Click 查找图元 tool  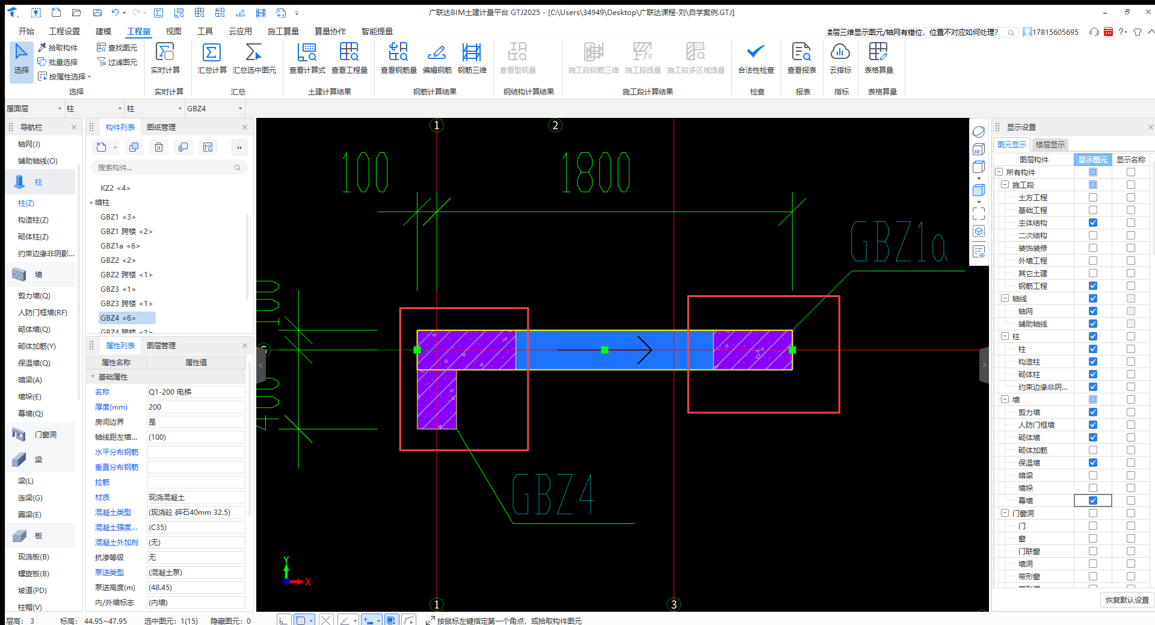(117, 48)
